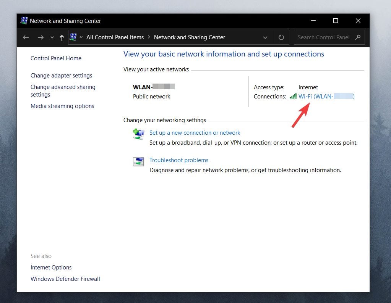Click the Set up new connection icon
This screenshot has width=391, height=303.
click(x=138, y=134)
